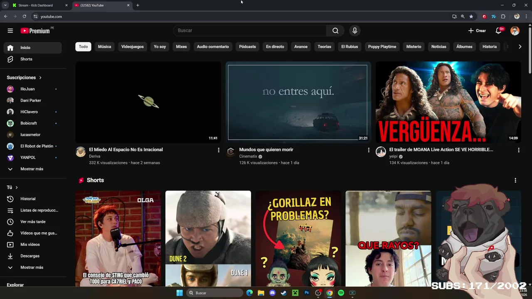Open the Tú section chevron
The width and height of the screenshot is (532, 299).
pyautogui.click(x=17, y=188)
